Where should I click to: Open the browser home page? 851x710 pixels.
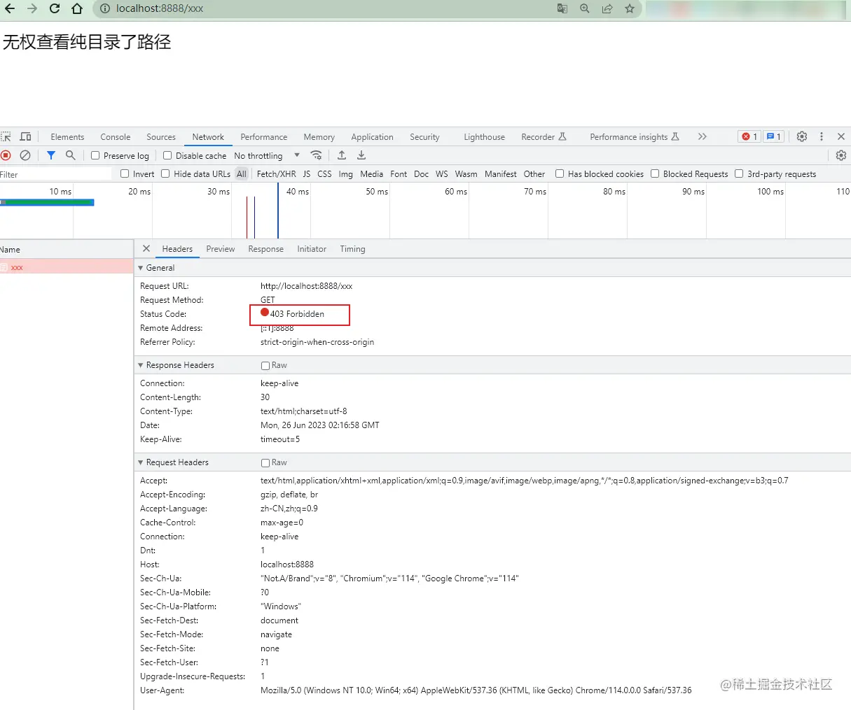point(77,9)
